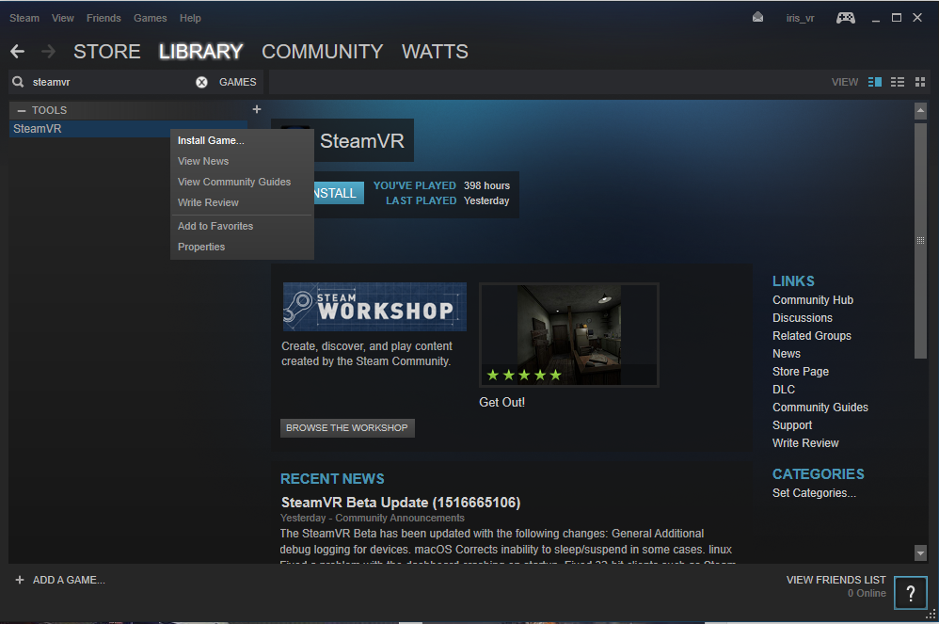Choose View Community Guides in context menu
Screen dimensions: 939x624
(x=234, y=182)
